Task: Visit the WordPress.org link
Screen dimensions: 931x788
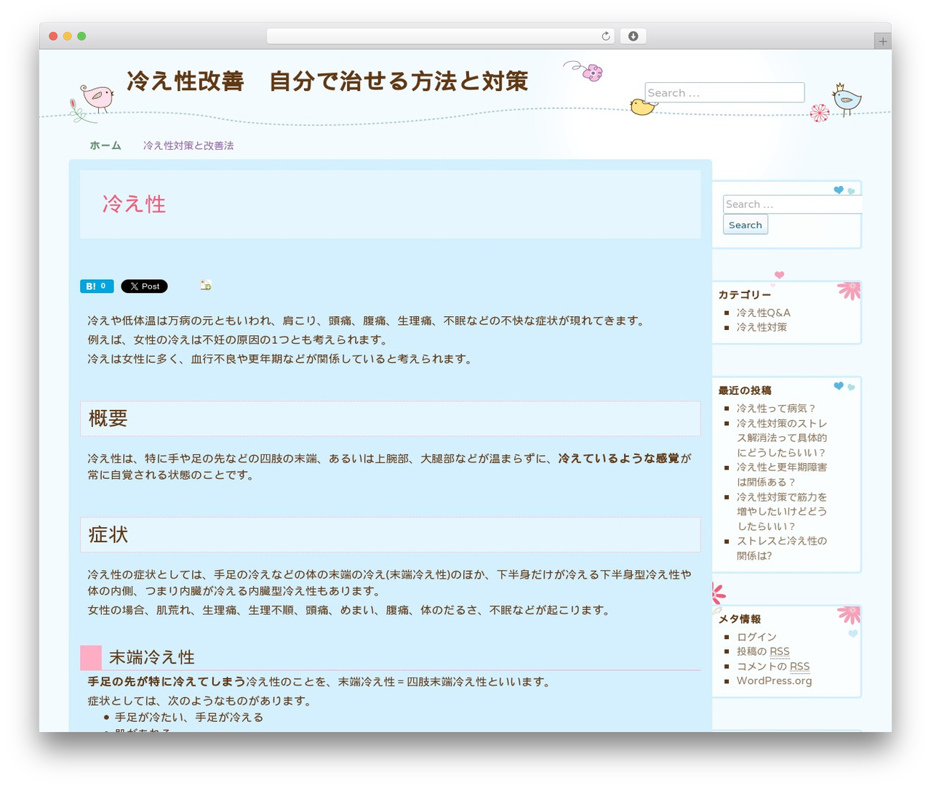Action: coord(774,680)
